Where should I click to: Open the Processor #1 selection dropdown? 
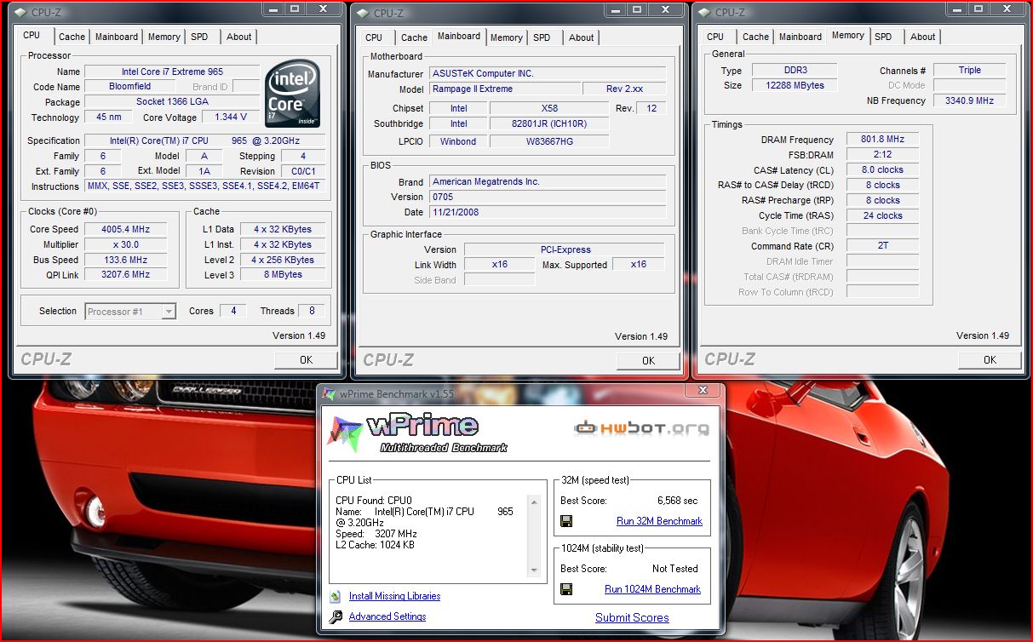coord(169,312)
